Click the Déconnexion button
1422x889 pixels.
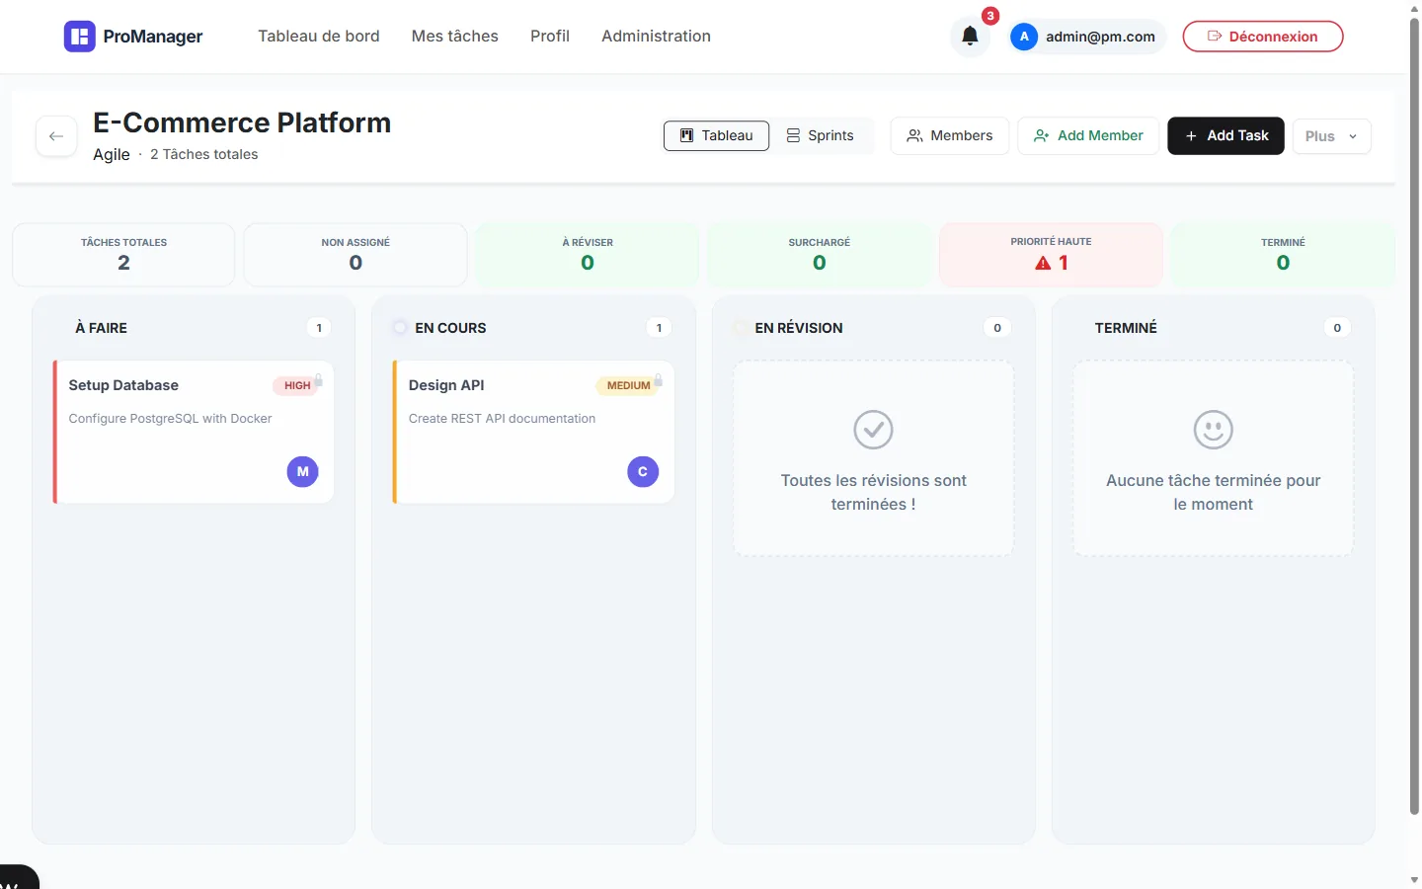1263,37
